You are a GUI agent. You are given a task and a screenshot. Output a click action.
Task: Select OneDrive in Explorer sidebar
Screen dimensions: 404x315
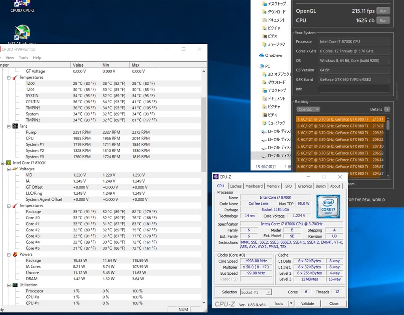click(x=273, y=55)
